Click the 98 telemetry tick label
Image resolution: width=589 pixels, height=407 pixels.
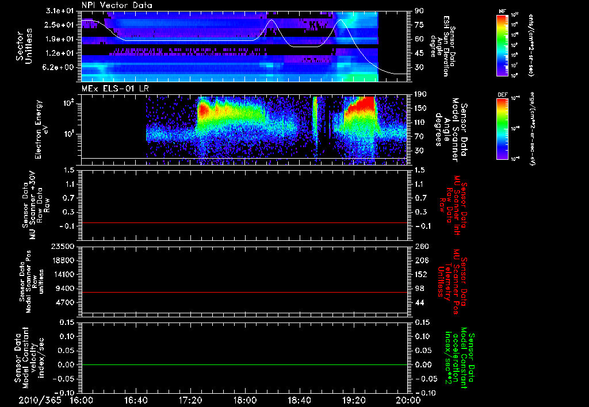(419, 289)
